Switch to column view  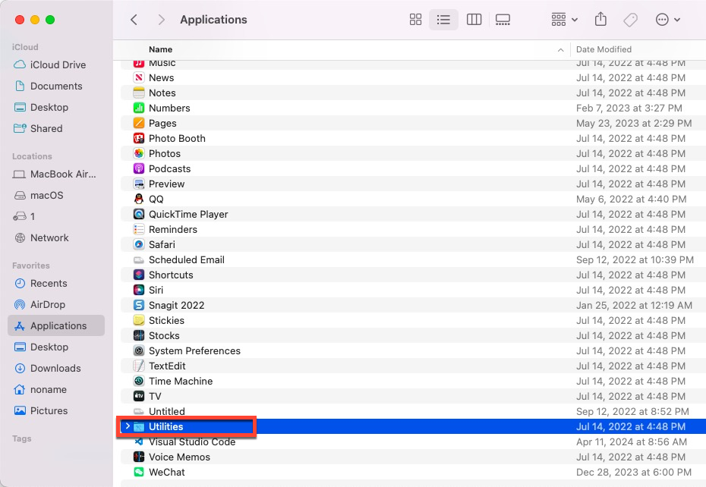click(x=474, y=20)
